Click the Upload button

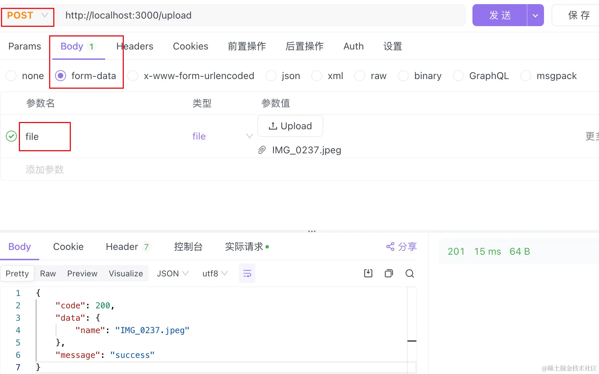pos(290,126)
